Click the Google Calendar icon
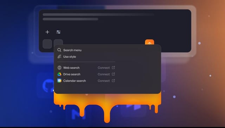This screenshot has height=128, width=225. [x=59, y=81]
